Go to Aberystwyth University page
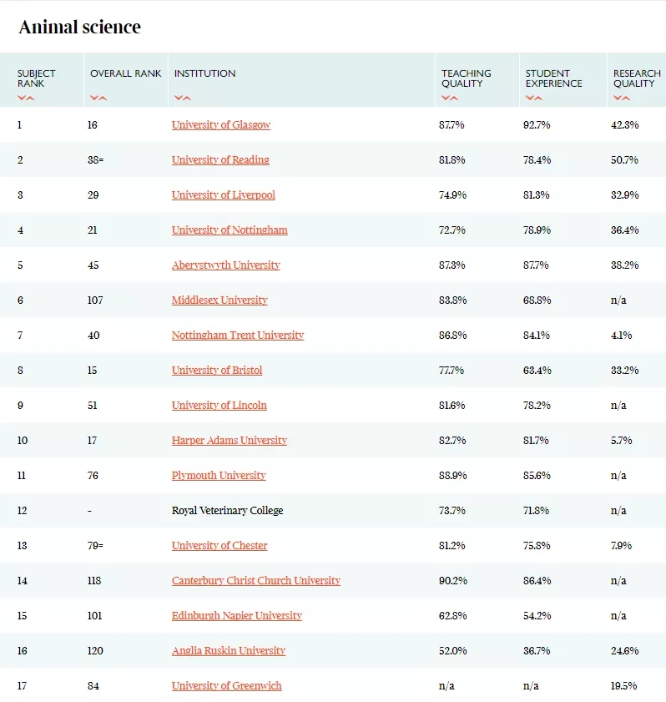This screenshot has height=702, width=666. 226,265
